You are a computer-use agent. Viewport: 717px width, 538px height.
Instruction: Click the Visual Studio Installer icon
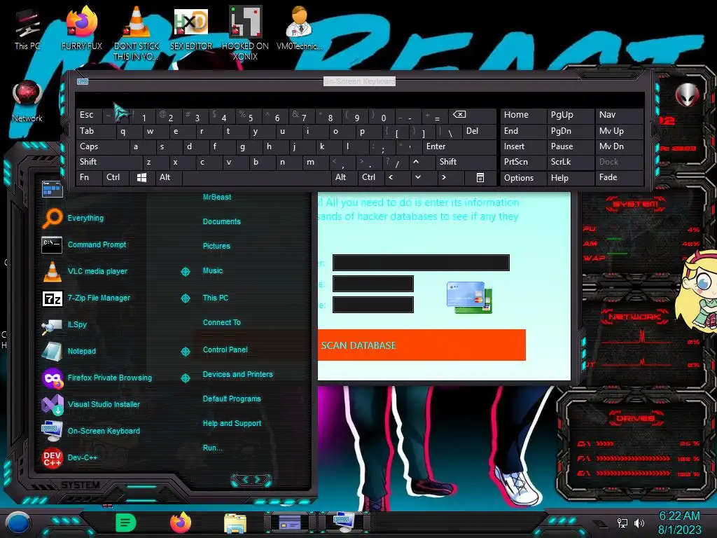coord(52,404)
